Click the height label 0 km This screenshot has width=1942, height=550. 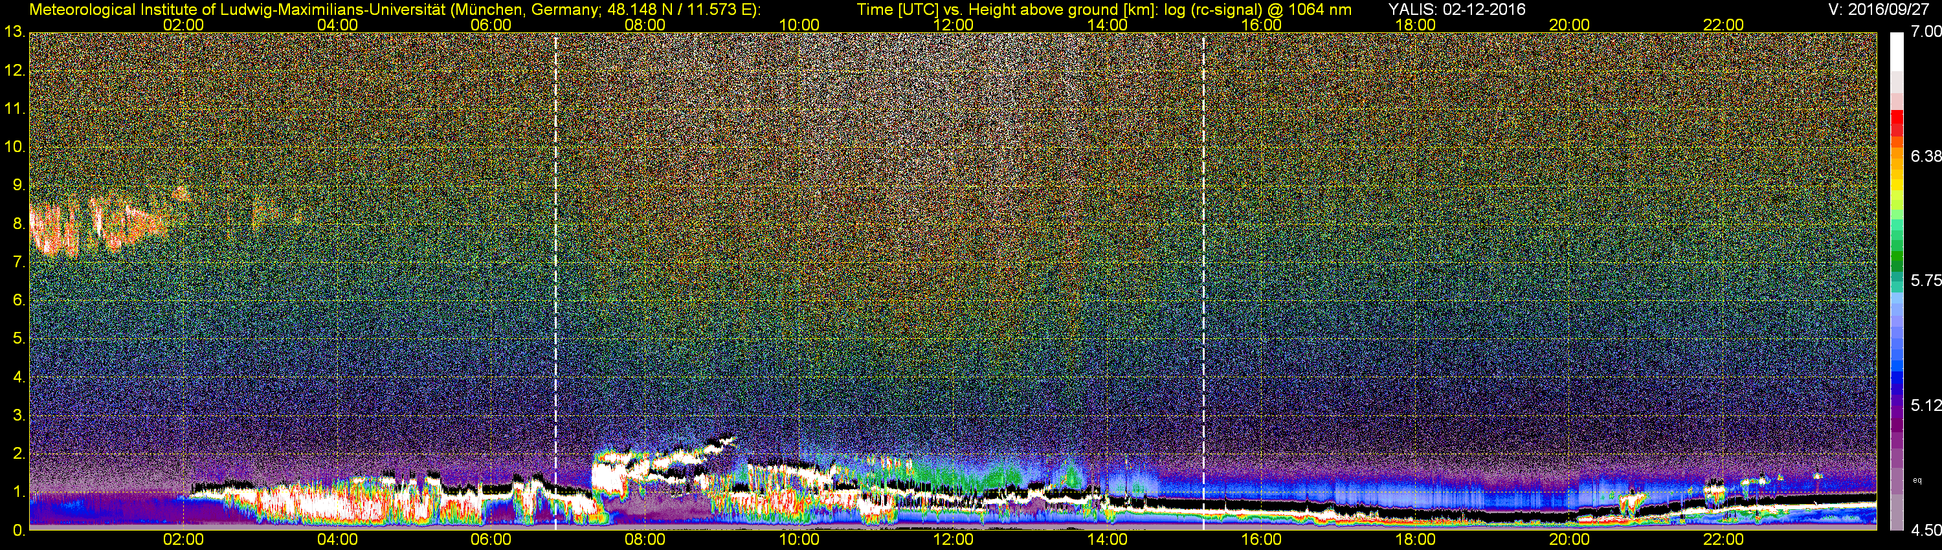point(19,531)
